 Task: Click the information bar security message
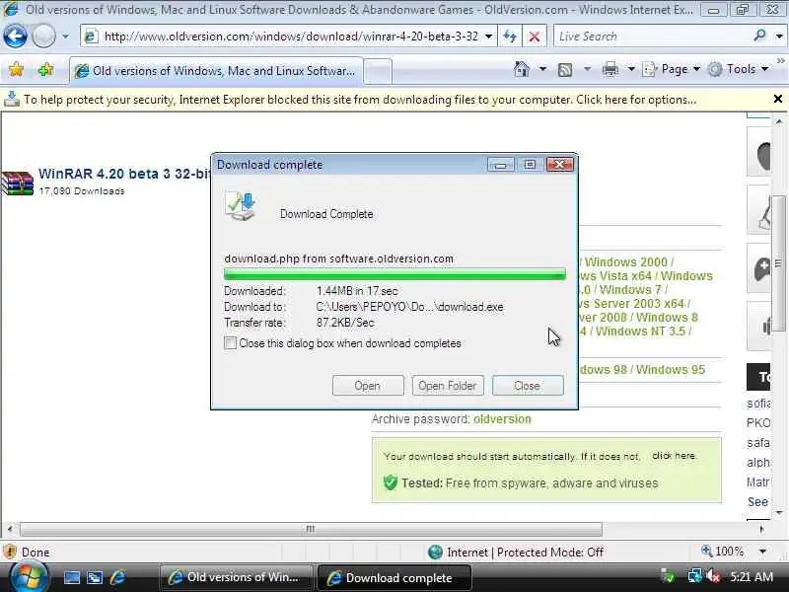(360, 100)
